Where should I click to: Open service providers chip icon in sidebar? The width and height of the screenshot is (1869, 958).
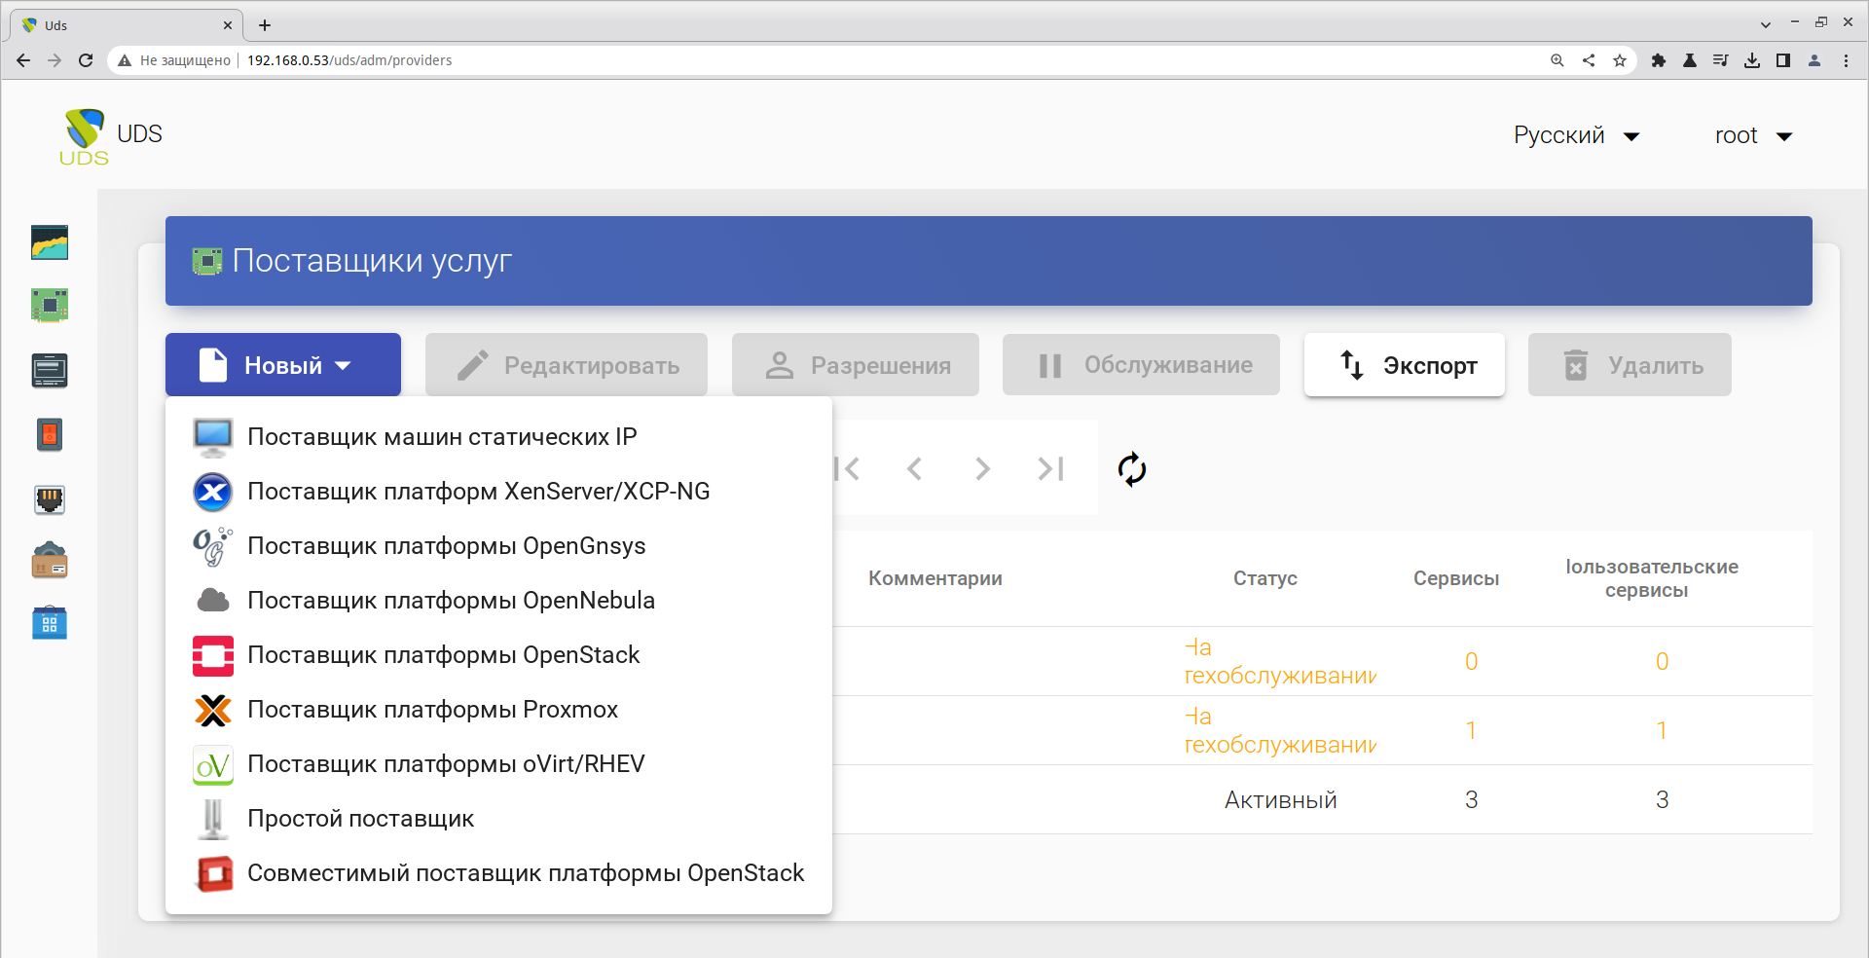[50, 306]
